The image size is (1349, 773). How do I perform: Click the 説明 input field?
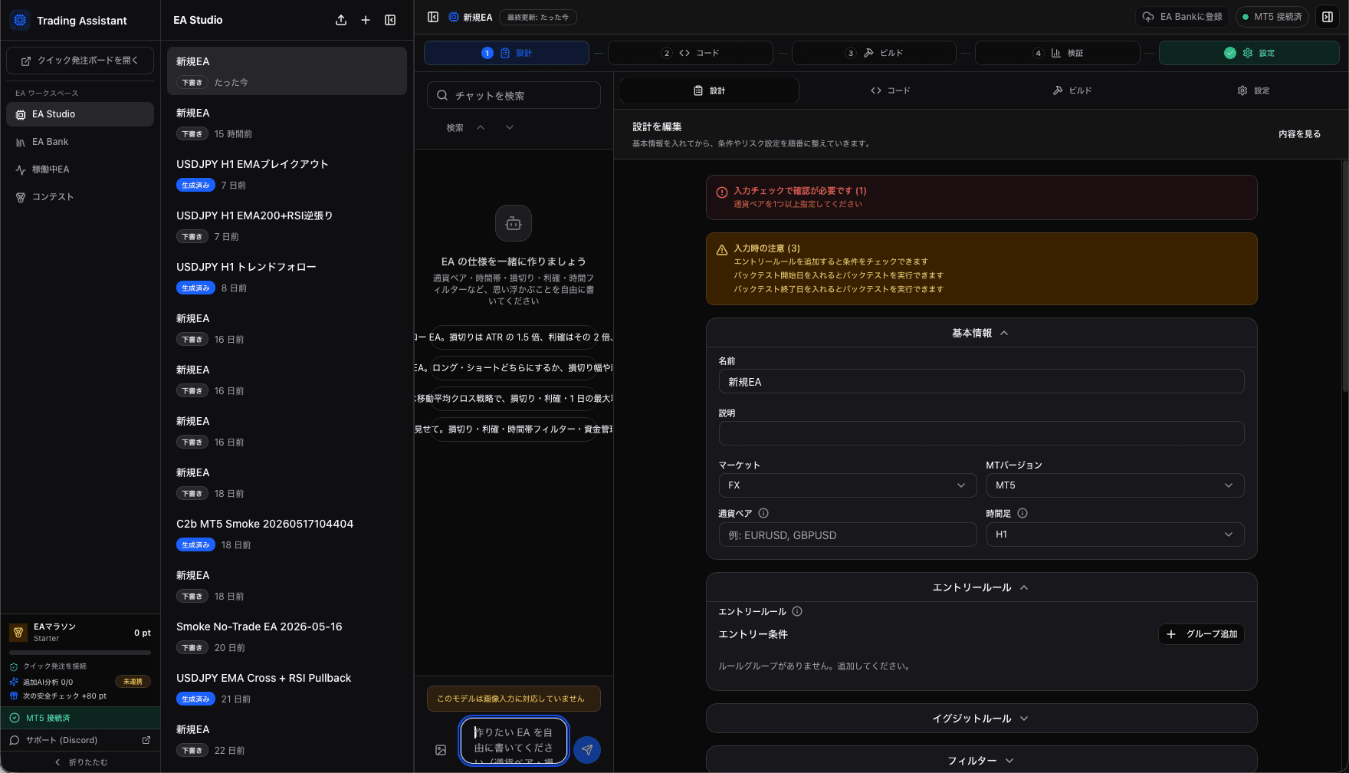[x=981, y=433]
